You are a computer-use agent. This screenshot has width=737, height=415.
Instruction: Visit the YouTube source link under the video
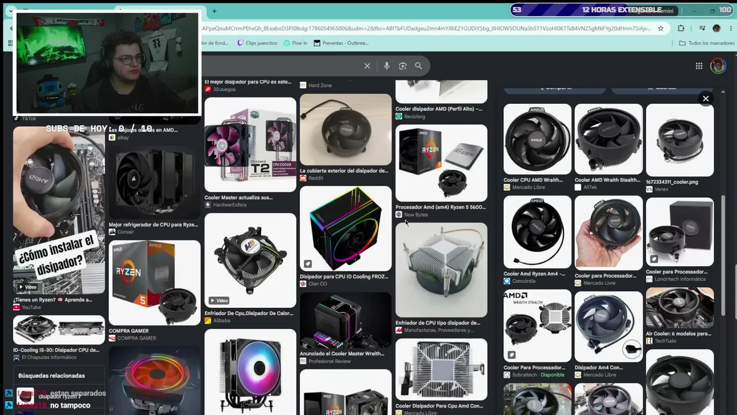(x=27, y=307)
